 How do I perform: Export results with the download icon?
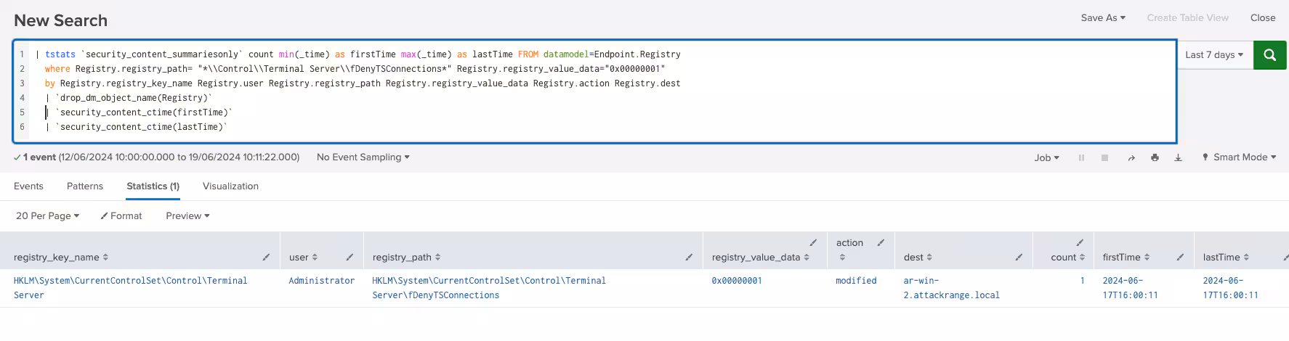click(x=1178, y=157)
